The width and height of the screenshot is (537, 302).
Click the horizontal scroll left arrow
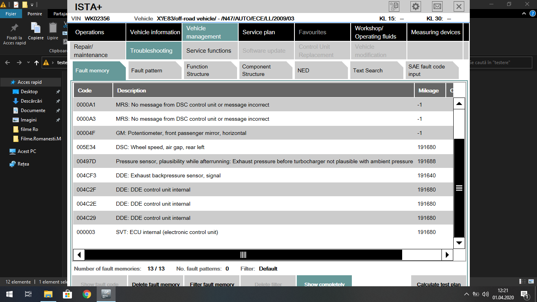pyautogui.click(x=79, y=255)
